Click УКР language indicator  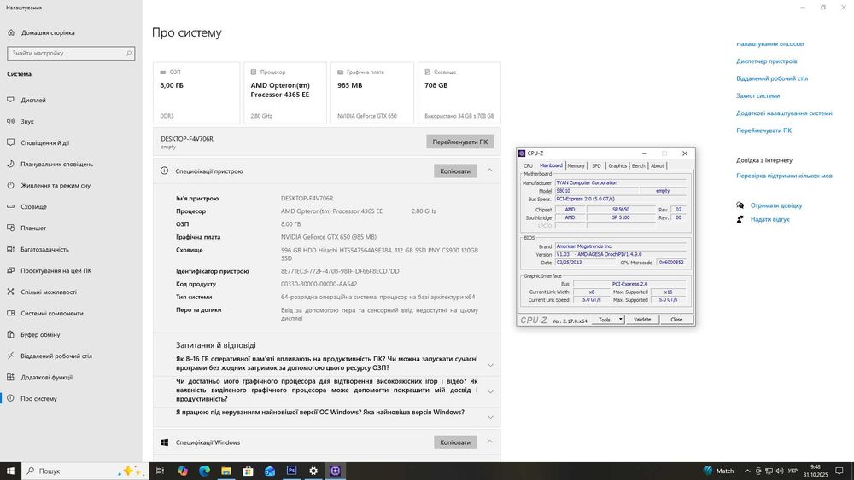793,471
